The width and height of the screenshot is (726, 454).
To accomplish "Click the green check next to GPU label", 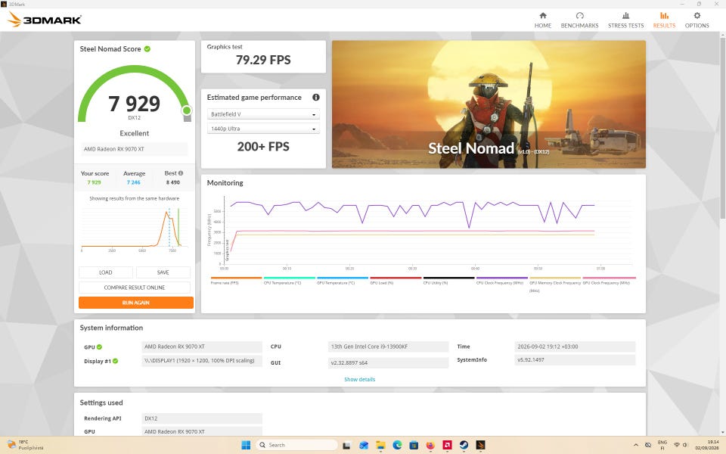I will [x=99, y=347].
